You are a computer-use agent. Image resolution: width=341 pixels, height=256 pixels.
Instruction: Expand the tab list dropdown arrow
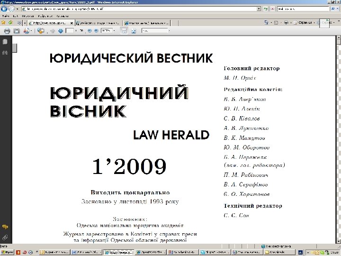click(25, 23)
